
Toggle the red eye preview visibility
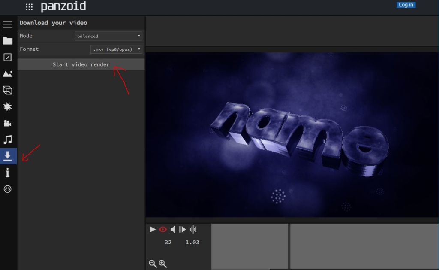click(163, 229)
